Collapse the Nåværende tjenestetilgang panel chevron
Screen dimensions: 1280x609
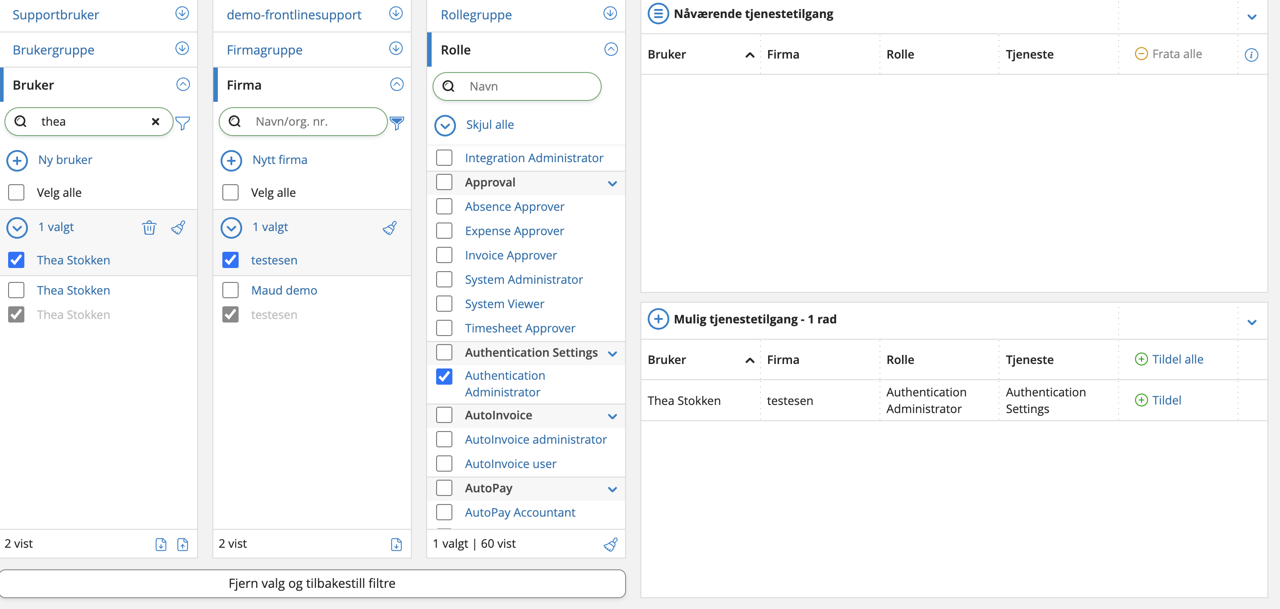pyautogui.click(x=1252, y=17)
